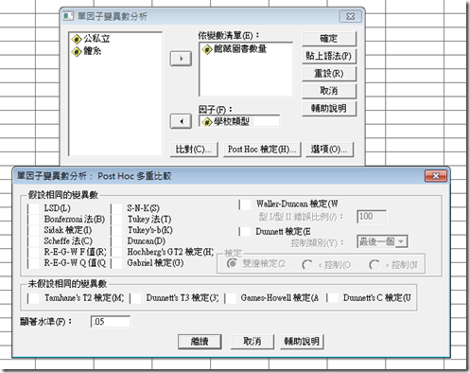Check Dunnett's T3 檢定 option
The height and width of the screenshot is (373, 470).
(136, 298)
